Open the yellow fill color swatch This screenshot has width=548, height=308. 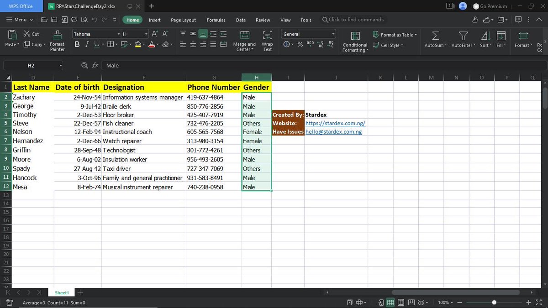(137, 44)
